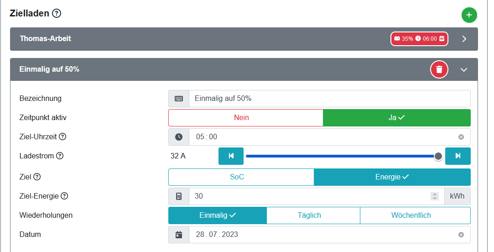
Task: Delete the 'Einmalig auf 50%' plan
Action: point(439,69)
